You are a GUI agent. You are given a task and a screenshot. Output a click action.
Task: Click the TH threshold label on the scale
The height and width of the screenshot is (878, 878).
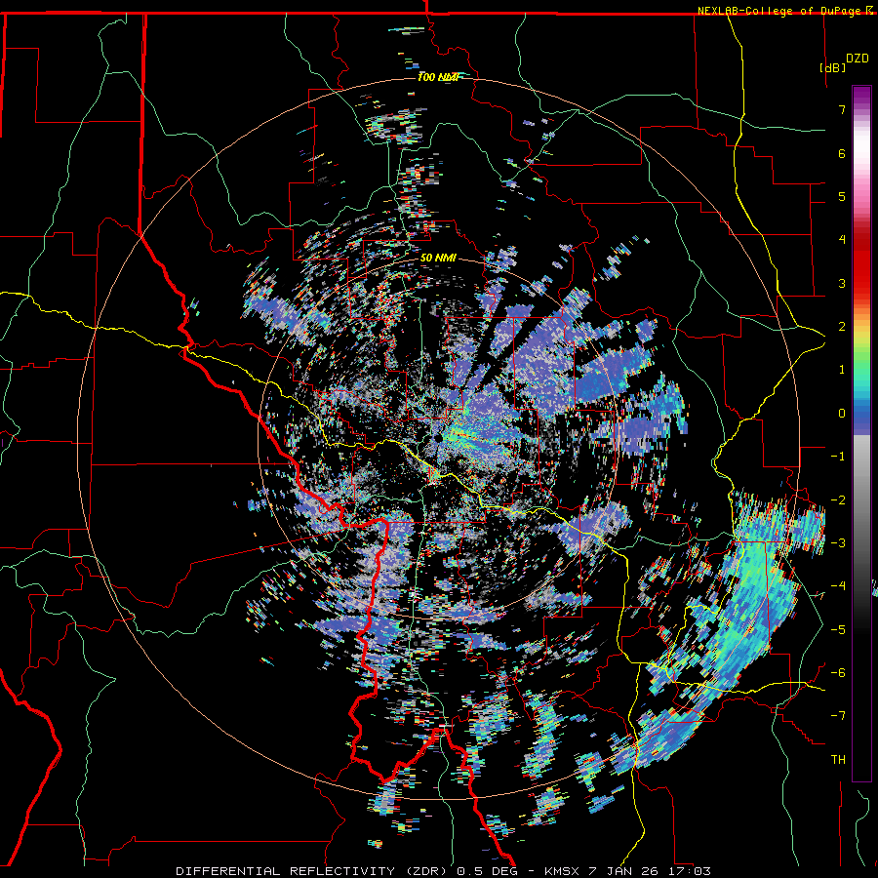coord(838,760)
